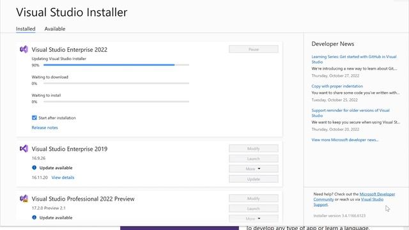Image resolution: width=409 pixels, height=230 pixels.
Task: Click the Waiting to download progress bar
Action: 116,83
